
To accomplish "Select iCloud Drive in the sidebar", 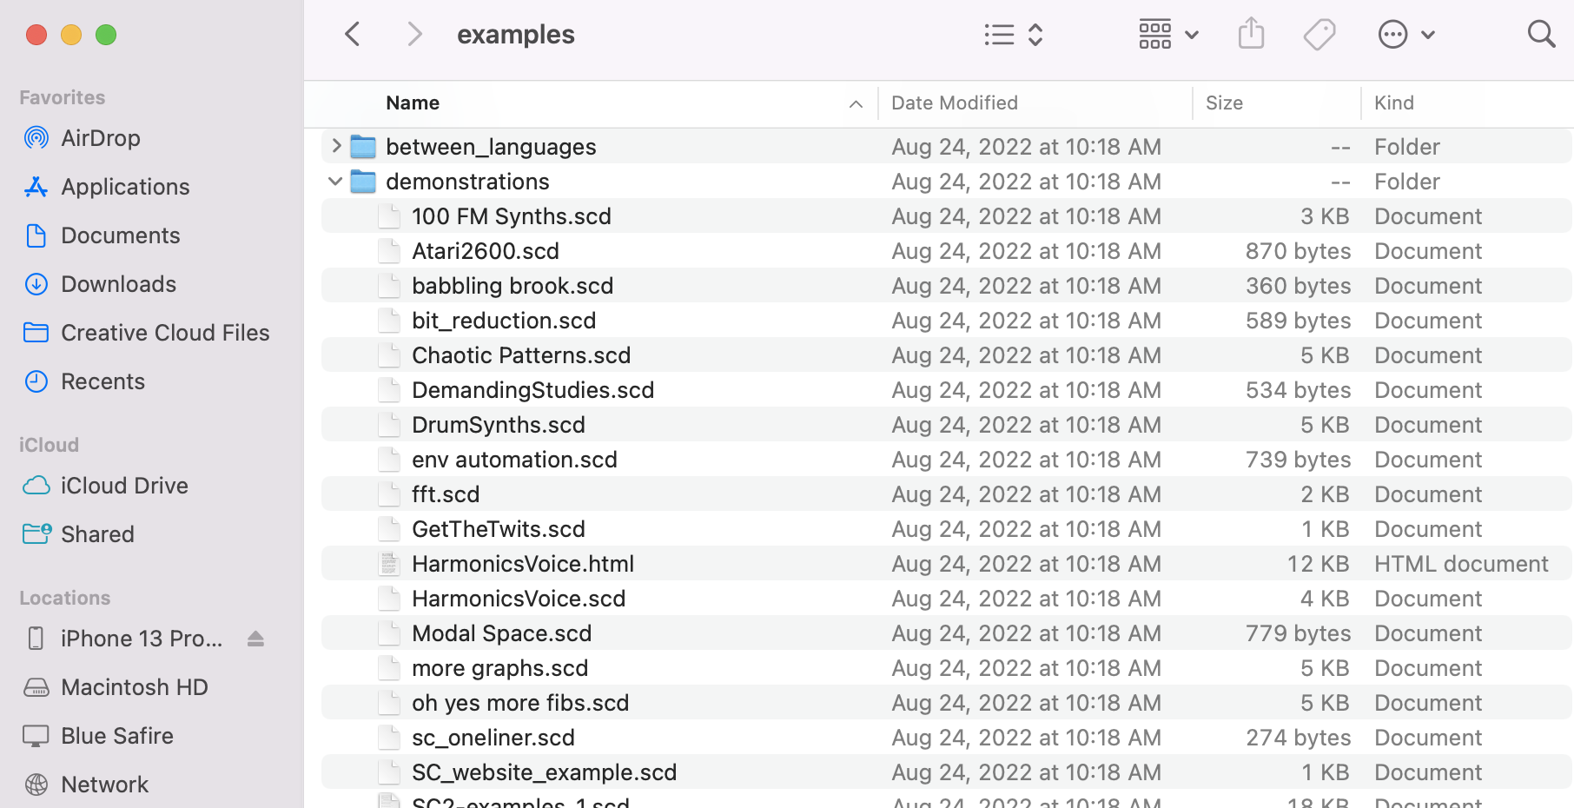I will [x=124, y=485].
